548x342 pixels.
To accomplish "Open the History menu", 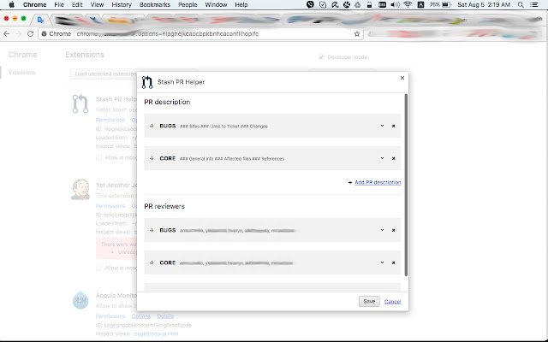I will click(122, 4).
